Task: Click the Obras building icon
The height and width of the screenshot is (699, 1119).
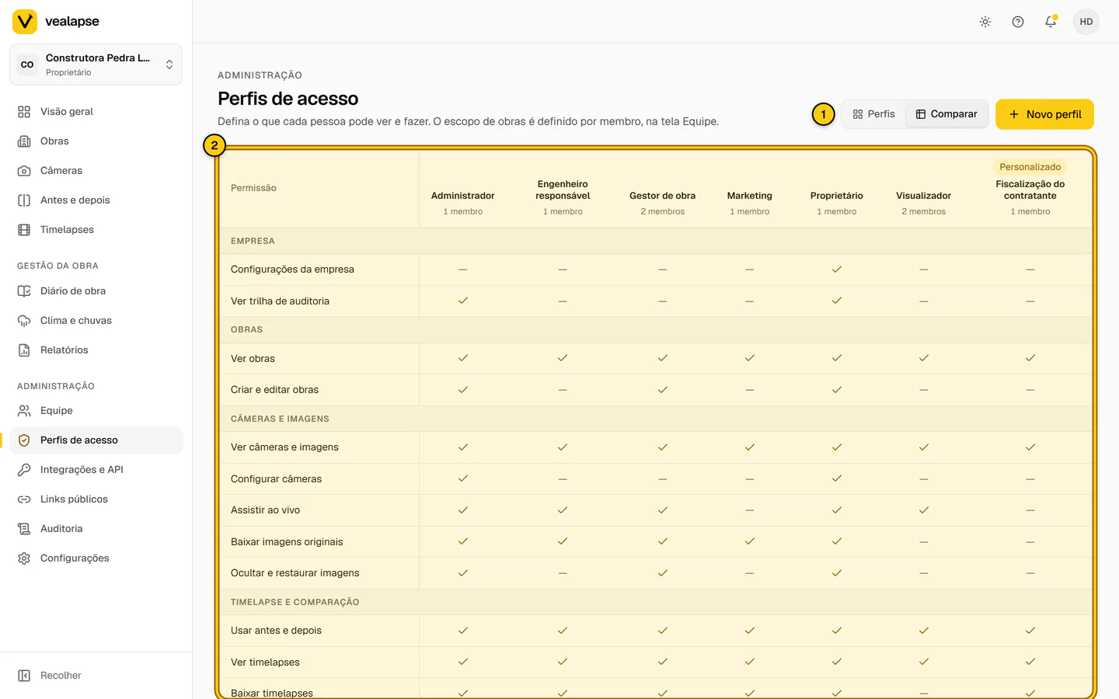Action: pos(24,141)
